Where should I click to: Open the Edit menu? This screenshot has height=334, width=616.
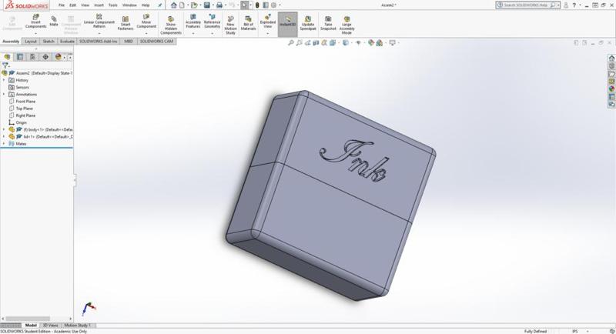(x=72, y=5)
